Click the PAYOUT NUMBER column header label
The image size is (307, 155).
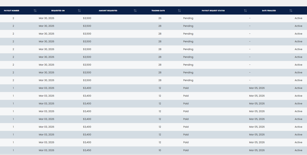point(12,11)
